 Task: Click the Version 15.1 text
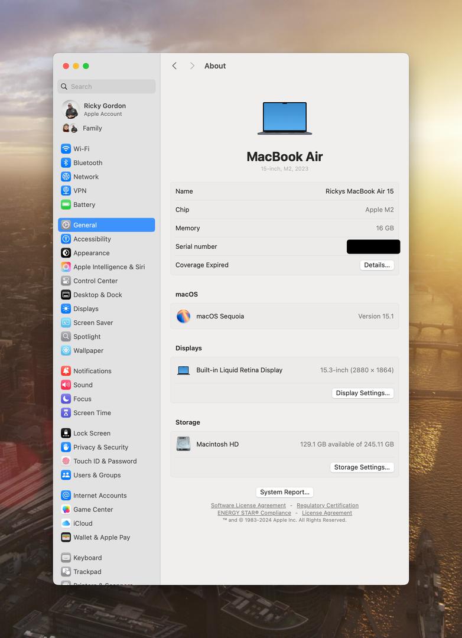point(376,316)
